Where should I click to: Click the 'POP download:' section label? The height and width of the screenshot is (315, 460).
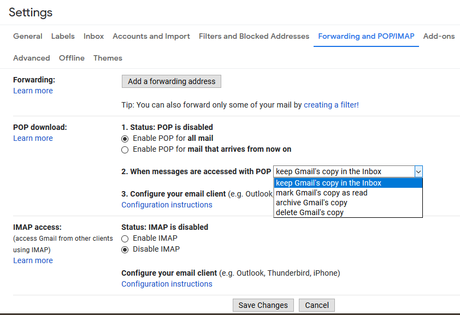(40, 127)
